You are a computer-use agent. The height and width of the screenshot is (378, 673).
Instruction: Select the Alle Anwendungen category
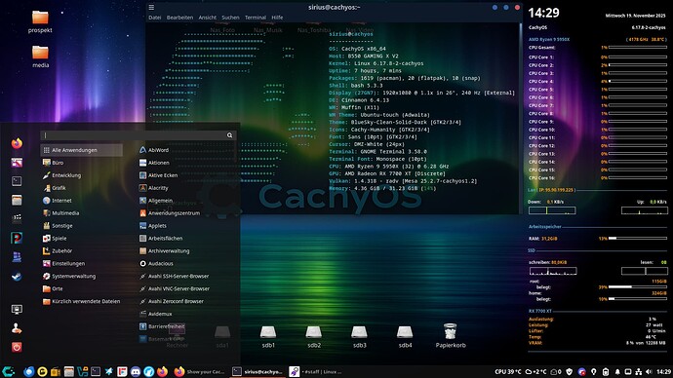pos(82,150)
